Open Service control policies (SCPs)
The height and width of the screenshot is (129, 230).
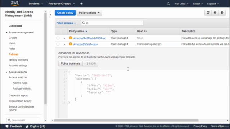point(22,108)
